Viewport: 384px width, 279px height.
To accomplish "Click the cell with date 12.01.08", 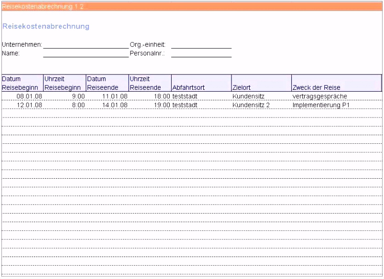I will click(22, 105).
